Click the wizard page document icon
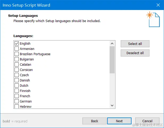The image size is (164, 128). pyautogui.click(x=153, y=19)
